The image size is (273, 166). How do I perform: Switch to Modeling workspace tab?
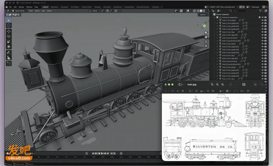pyautogui.click(x=54, y=7)
